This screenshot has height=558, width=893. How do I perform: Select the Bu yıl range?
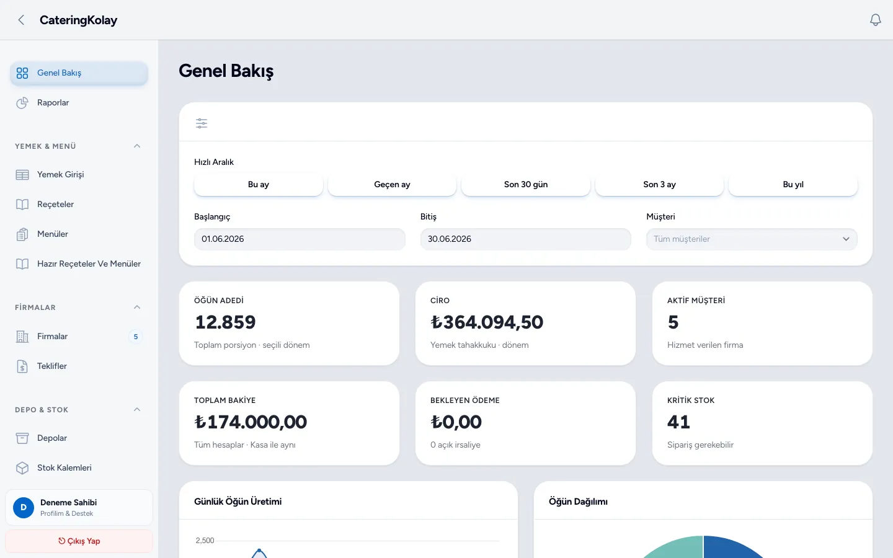pyautogui.click(x=793, y=185)
